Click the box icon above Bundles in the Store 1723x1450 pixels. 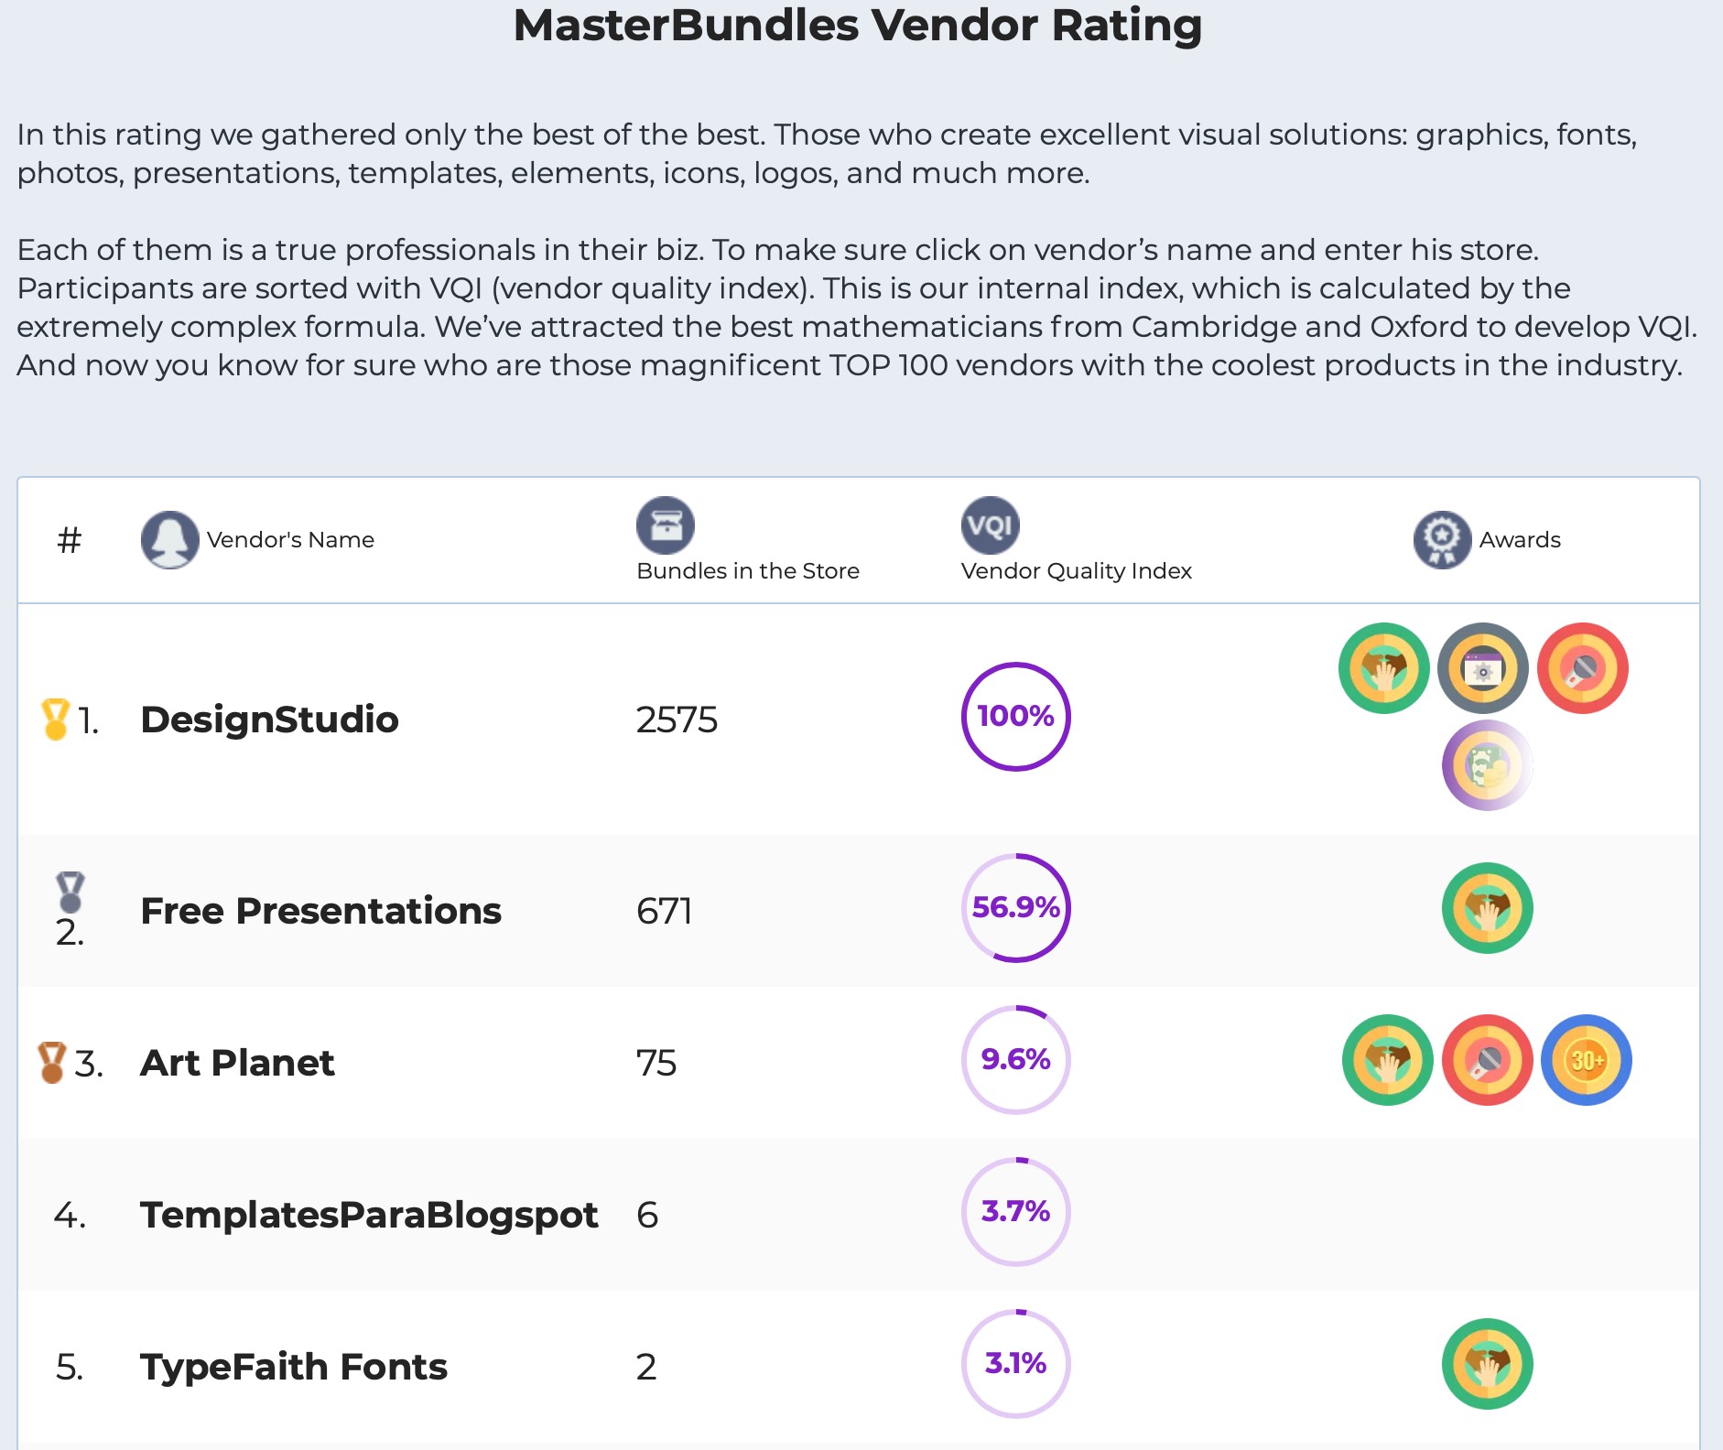coord(666,525)
